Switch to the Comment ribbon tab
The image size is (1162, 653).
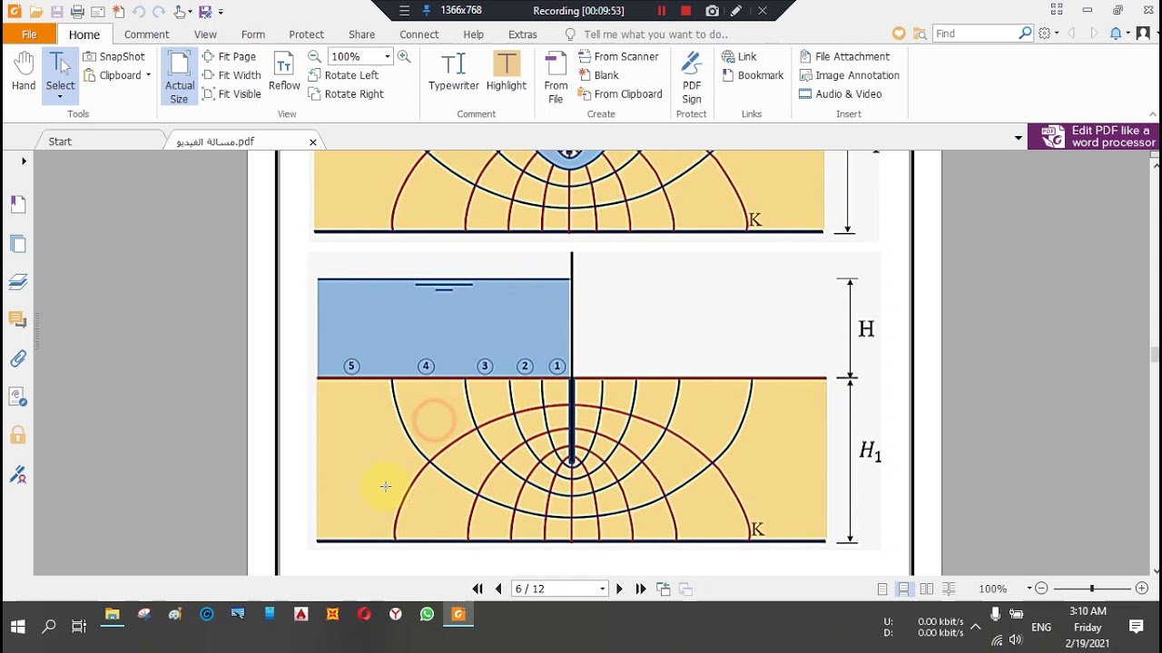coord(146,34)
